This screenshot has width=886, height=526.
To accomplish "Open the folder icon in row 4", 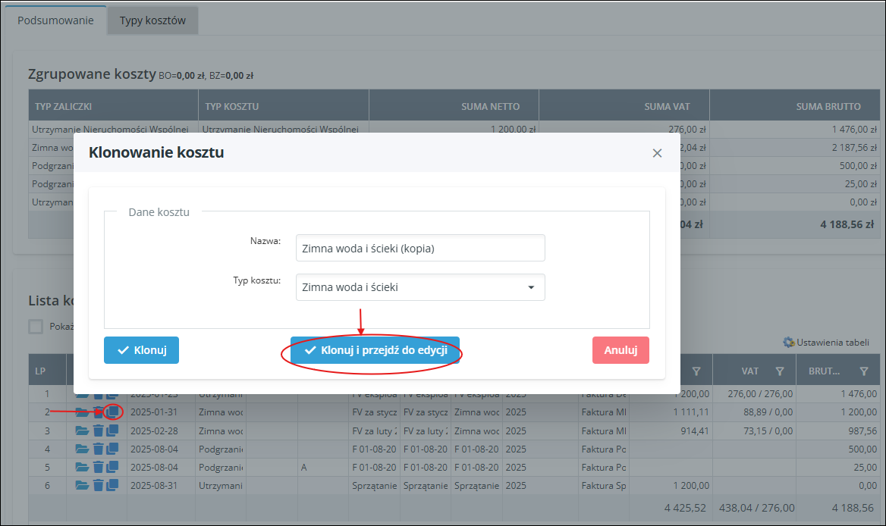I will [82, 448].
